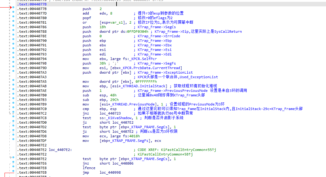Viewport: 326px width, 177px height.
Task: Click the breakpoint dot at address 004407A5
Action: (13, 82)
